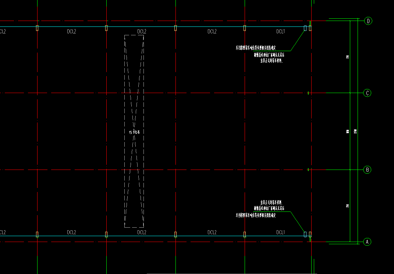Click the 15 T crane label text

click(134, 132)
